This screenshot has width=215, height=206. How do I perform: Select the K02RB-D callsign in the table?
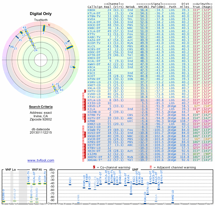[x=94, y=112]
